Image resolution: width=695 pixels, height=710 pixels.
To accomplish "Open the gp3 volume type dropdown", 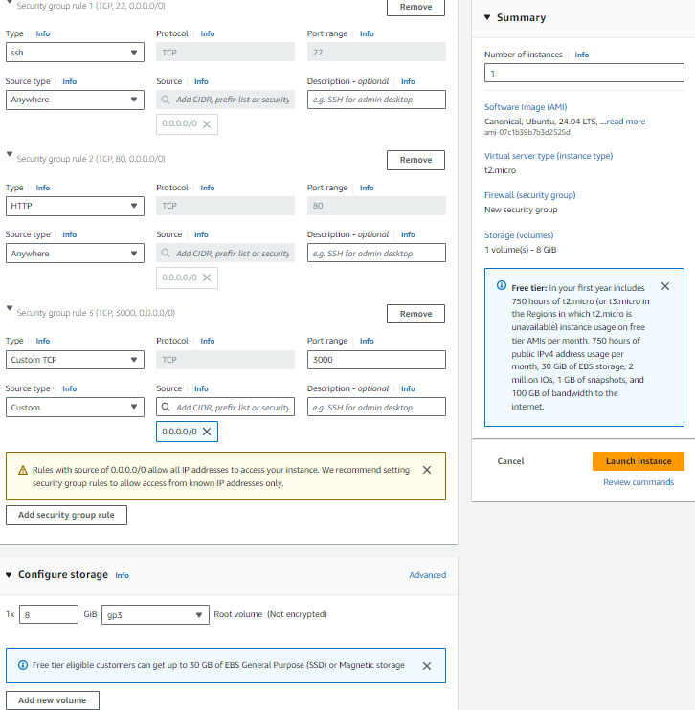I will [x=155, y=614].
